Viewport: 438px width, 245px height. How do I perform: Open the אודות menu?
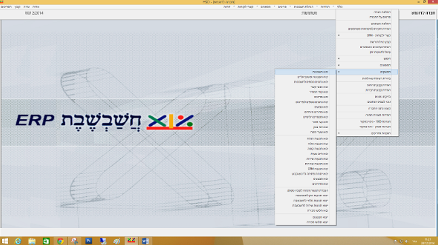coord(36,7)
